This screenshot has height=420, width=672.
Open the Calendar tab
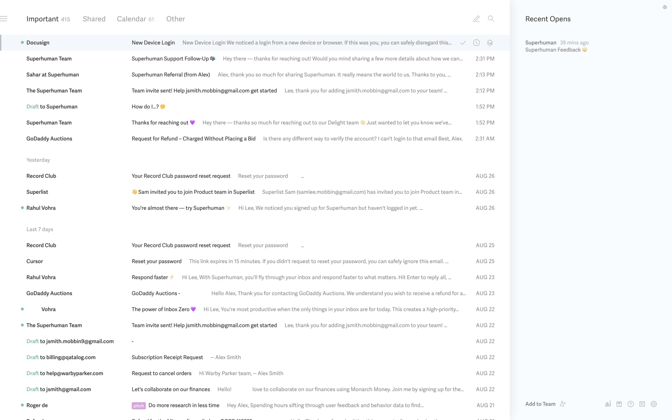tap(135, 19)
